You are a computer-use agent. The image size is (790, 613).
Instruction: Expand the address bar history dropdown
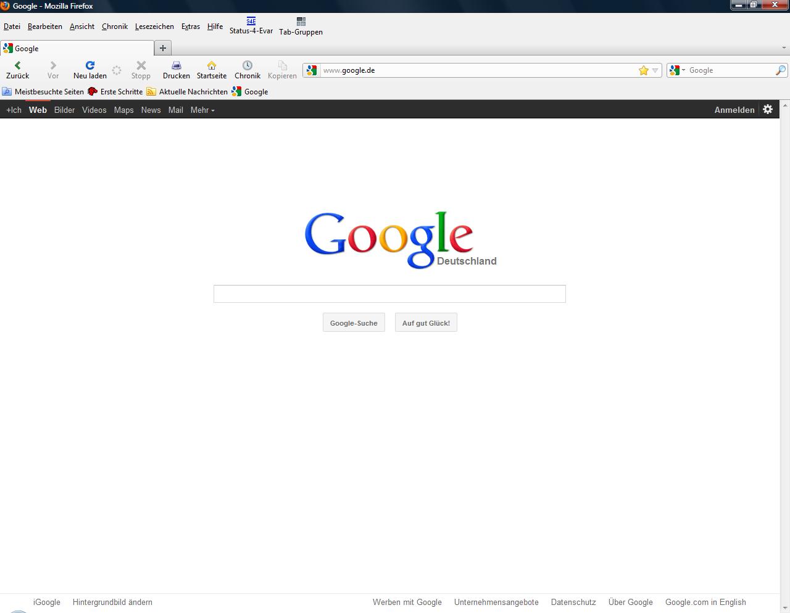coord(655,70)
